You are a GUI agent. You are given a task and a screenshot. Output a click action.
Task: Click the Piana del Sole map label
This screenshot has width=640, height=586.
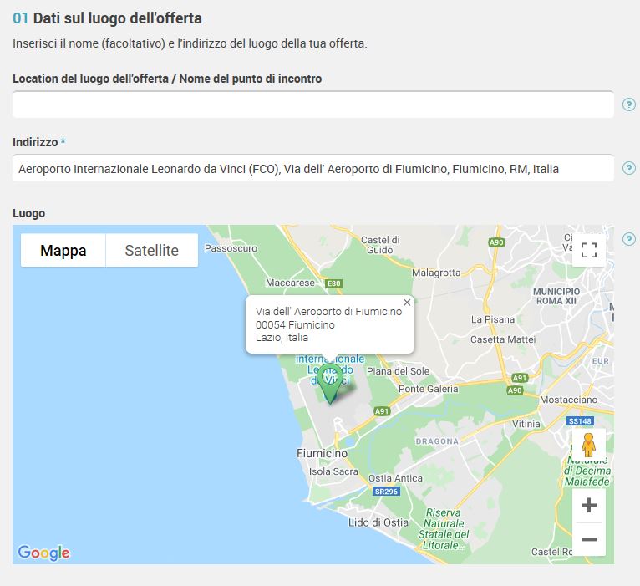(398, 371)
